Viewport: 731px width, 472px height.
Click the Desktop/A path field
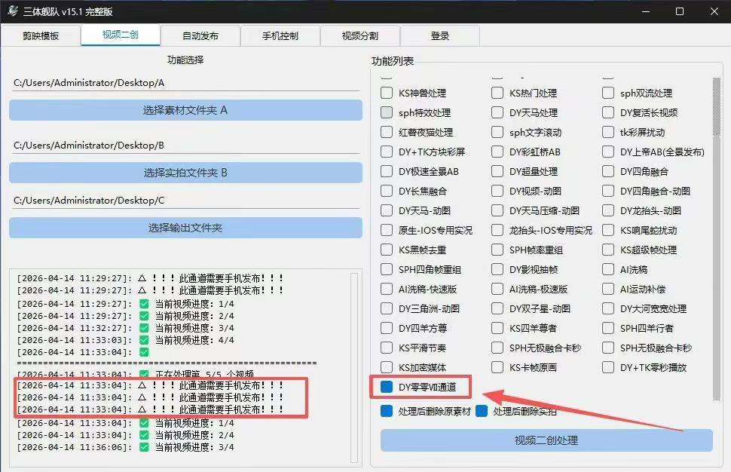click(185, 83)
